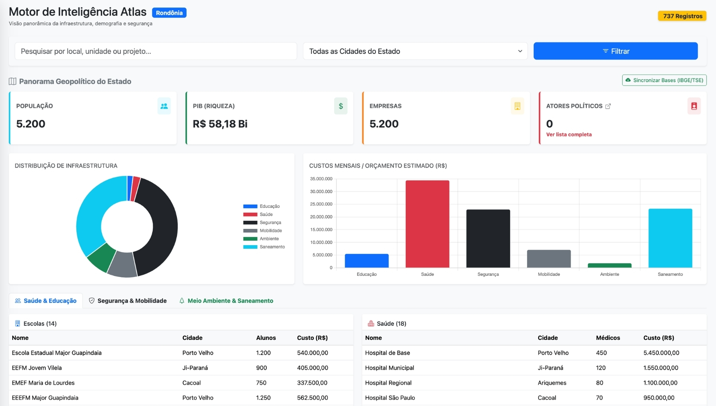Screen dimensions: 716x406
Task: Click the PIB (Riqueza) card
Action: [x=269, y=118]
